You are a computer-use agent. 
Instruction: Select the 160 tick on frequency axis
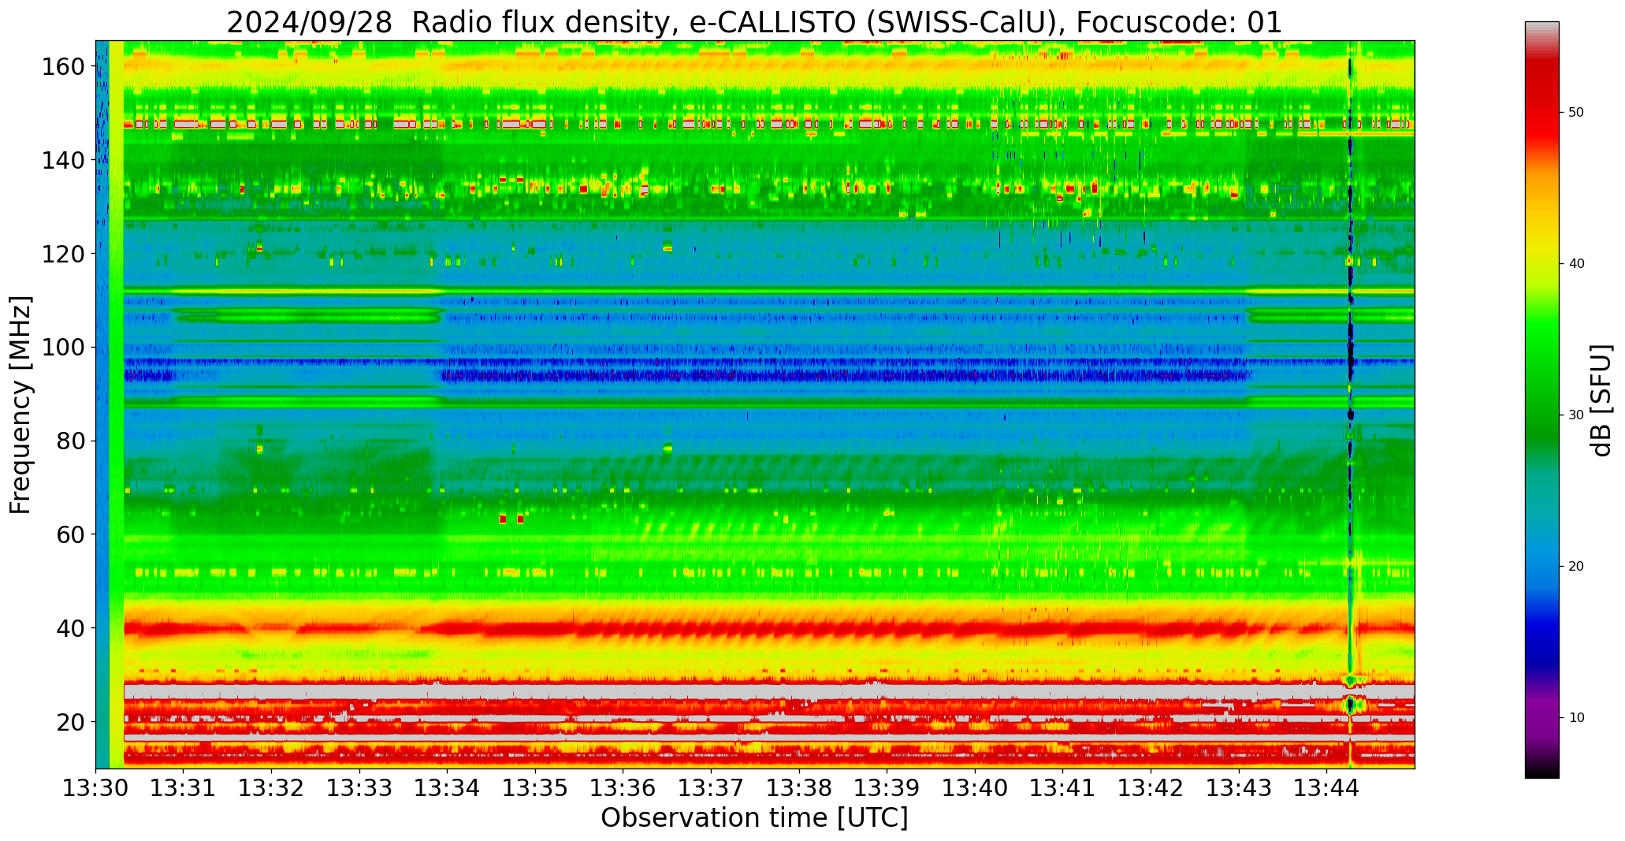coord(63,66)
